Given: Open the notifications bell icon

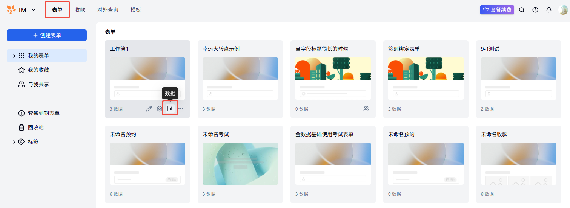Looking at the screenshot, I should point(549,10).
